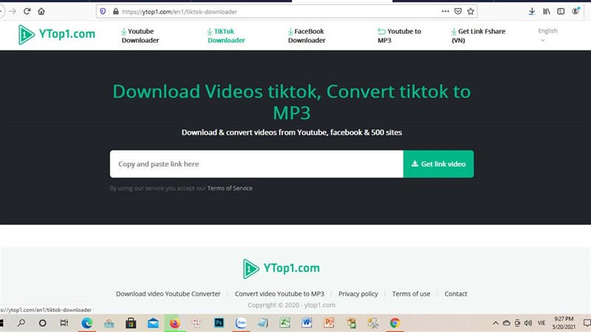Open Microsoft Store from taskbar
This screenshot has height=332, width=591.
click(131, 323)
